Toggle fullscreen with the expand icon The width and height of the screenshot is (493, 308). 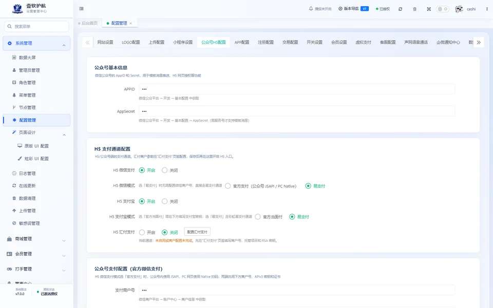pyautogui.click(x=429, y=9)
